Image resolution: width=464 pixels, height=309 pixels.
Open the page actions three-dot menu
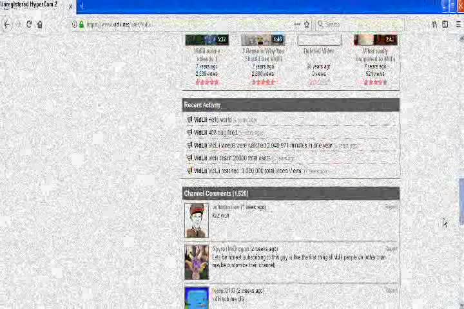[x=297, y=24]
